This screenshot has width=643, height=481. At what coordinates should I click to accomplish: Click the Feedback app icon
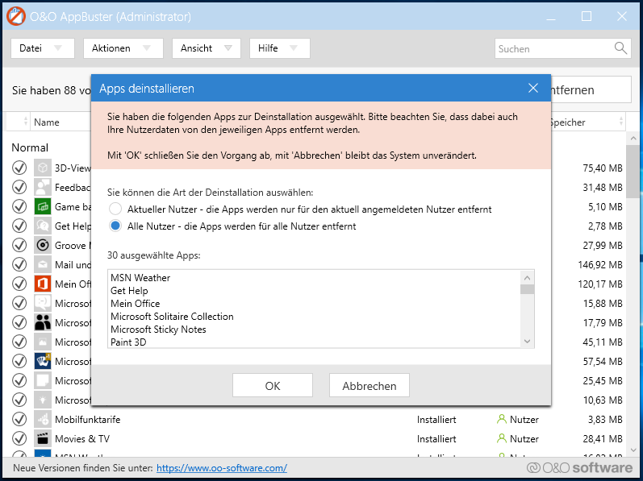pos(43,187)
